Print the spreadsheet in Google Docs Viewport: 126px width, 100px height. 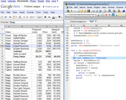coord(2,17)
